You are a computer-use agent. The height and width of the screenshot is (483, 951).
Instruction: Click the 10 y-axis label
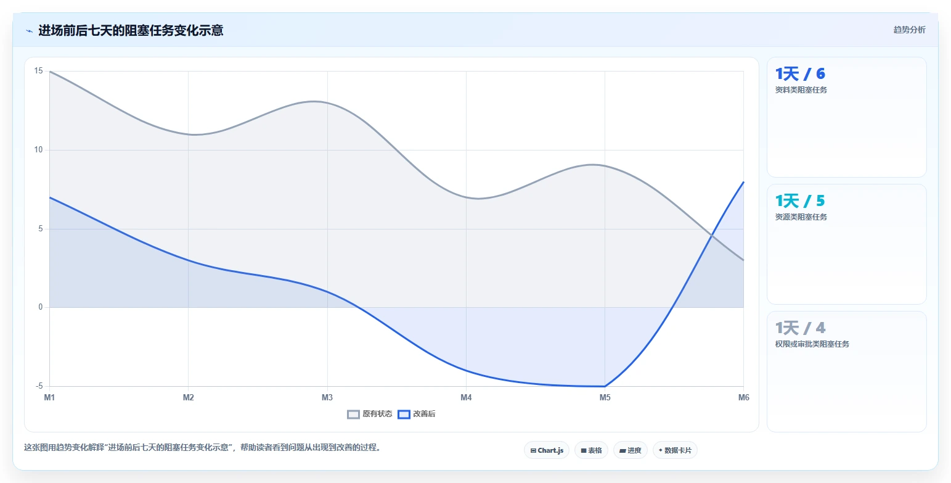[39, 150]
